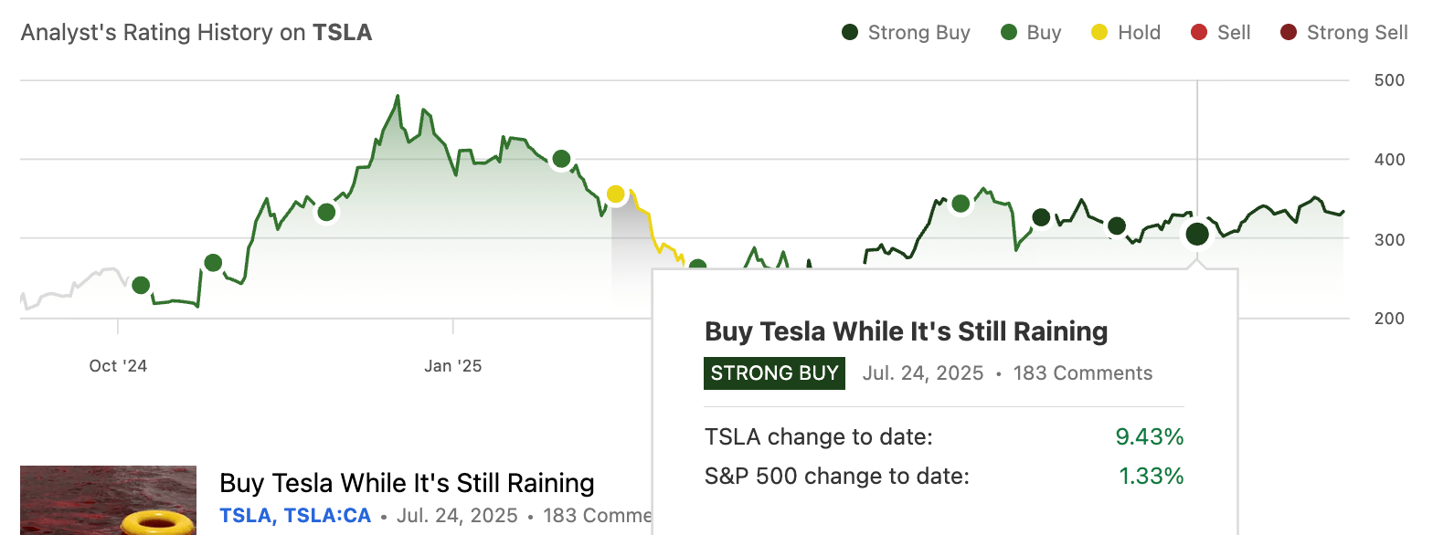The width and height of the screenshot is (1433, 535).
Task: Click the STRONG BUY badge in tooltip
Action: pos(774,373)
